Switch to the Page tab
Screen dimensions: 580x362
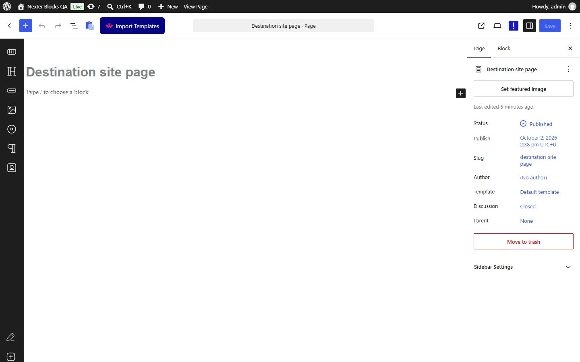479,48
